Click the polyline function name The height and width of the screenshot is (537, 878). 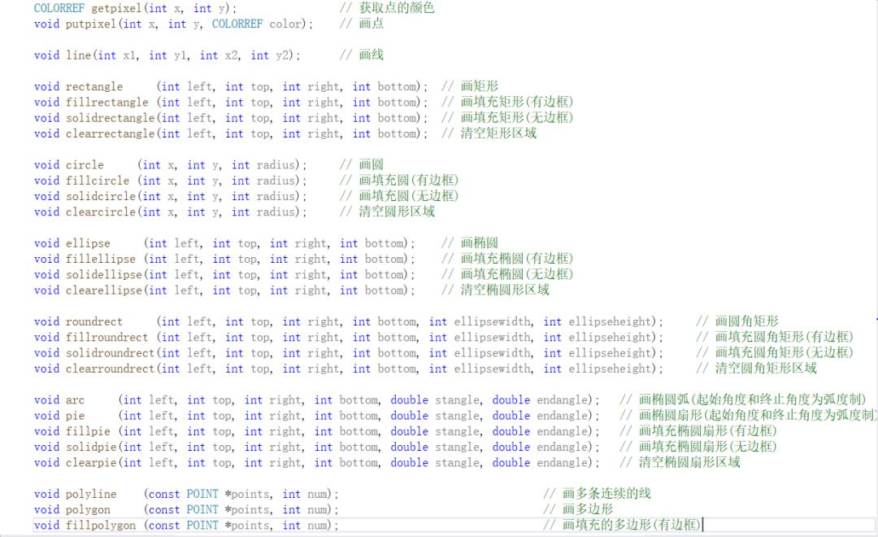(91, 495)
